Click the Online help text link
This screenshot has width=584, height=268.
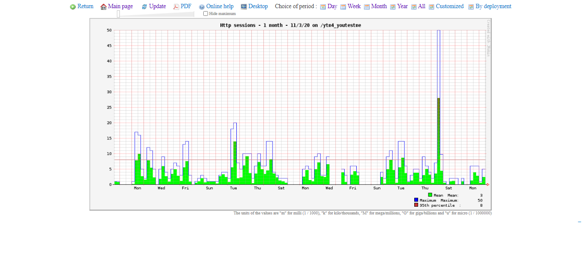[x=220, y=6]
